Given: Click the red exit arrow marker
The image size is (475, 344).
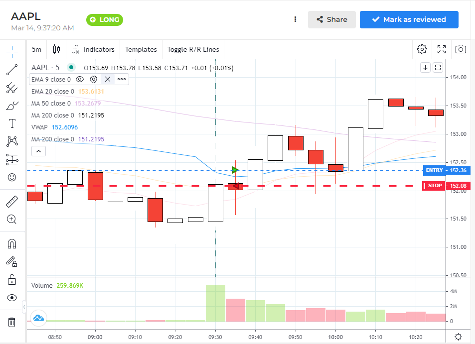Looking at the screenshot, I should 236,186.
